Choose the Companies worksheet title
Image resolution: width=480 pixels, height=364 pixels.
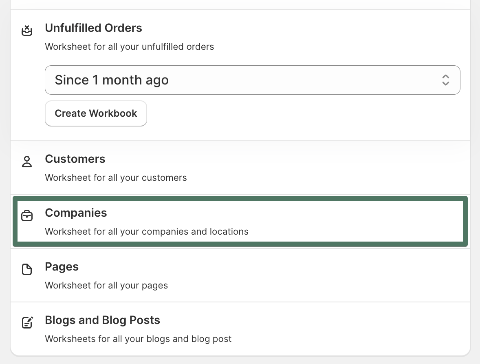[x=76, y=213]
